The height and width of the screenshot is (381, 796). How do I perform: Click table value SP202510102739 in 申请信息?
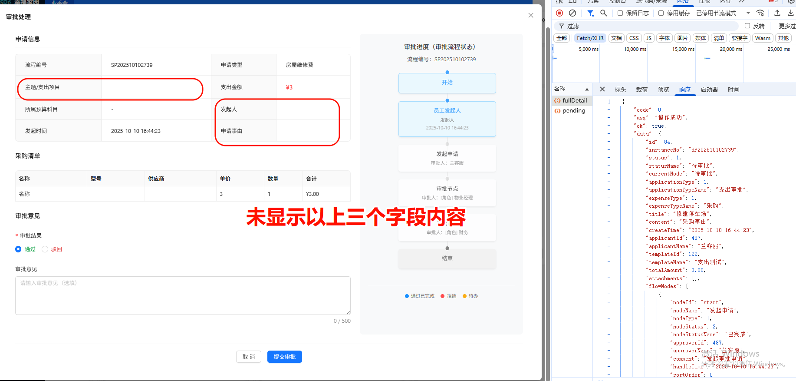tap(132, 65)
